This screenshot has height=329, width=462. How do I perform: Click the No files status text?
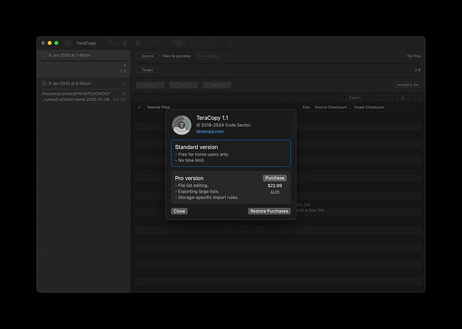coord(414,56)
